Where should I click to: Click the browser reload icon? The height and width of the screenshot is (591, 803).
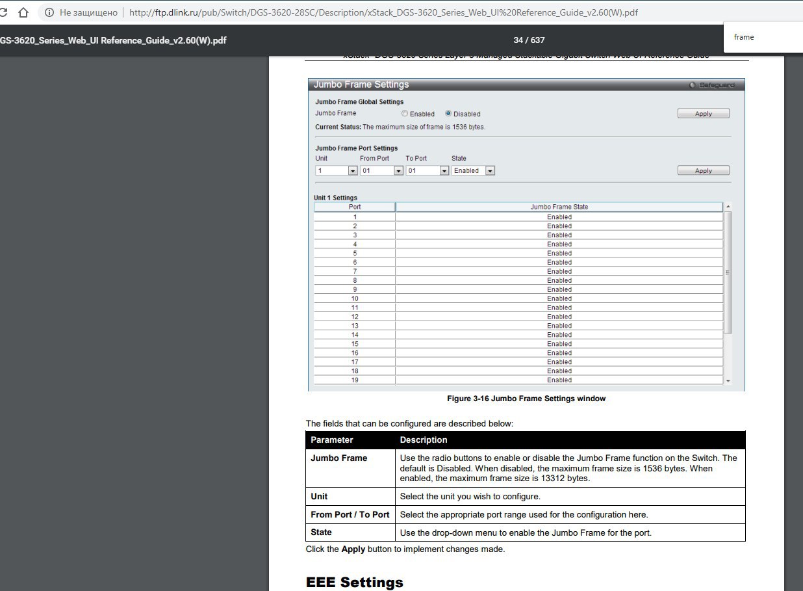pyautogui.click(x=3, y=12)
